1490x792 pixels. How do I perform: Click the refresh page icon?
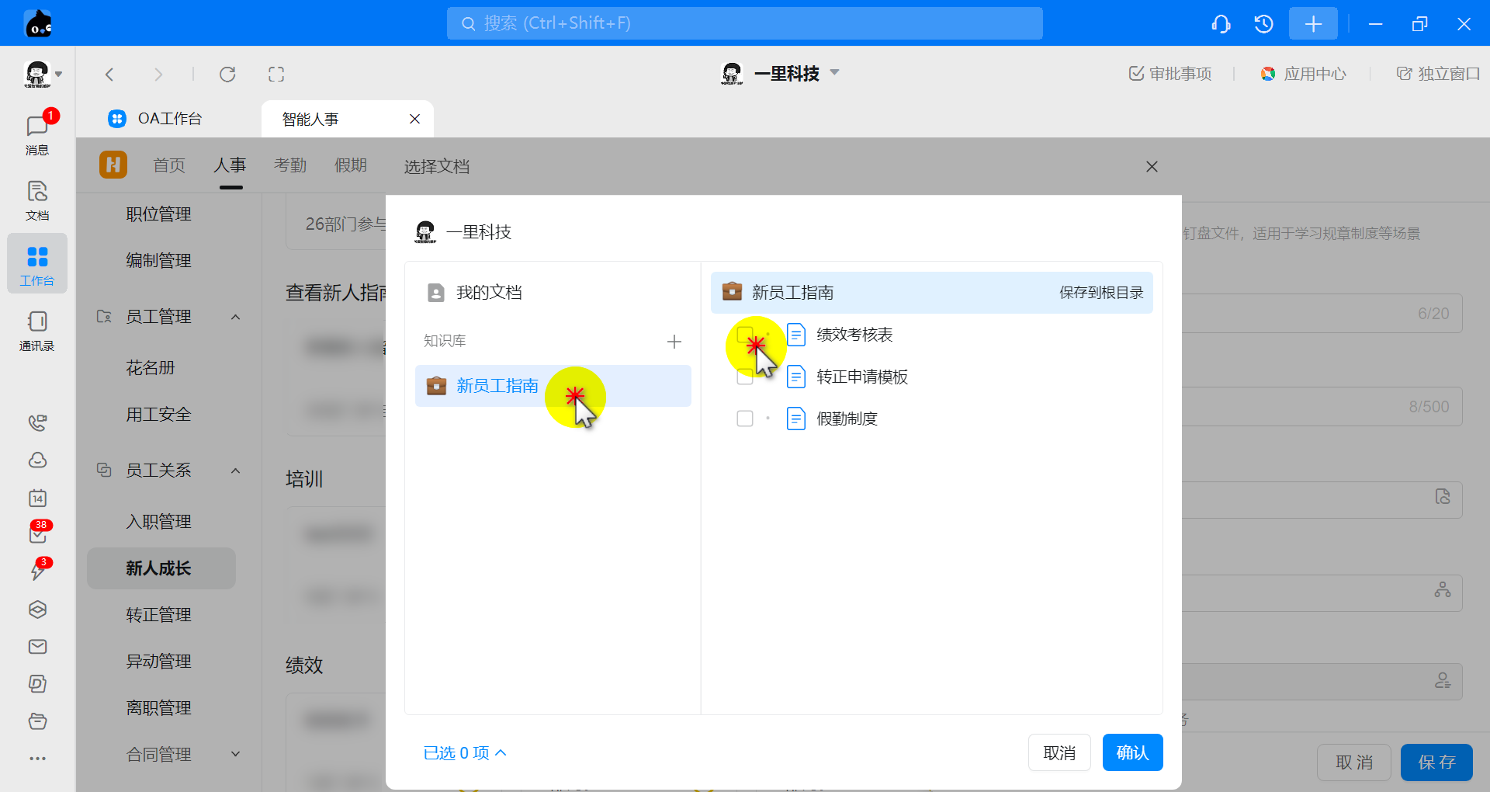pos(227,75)
